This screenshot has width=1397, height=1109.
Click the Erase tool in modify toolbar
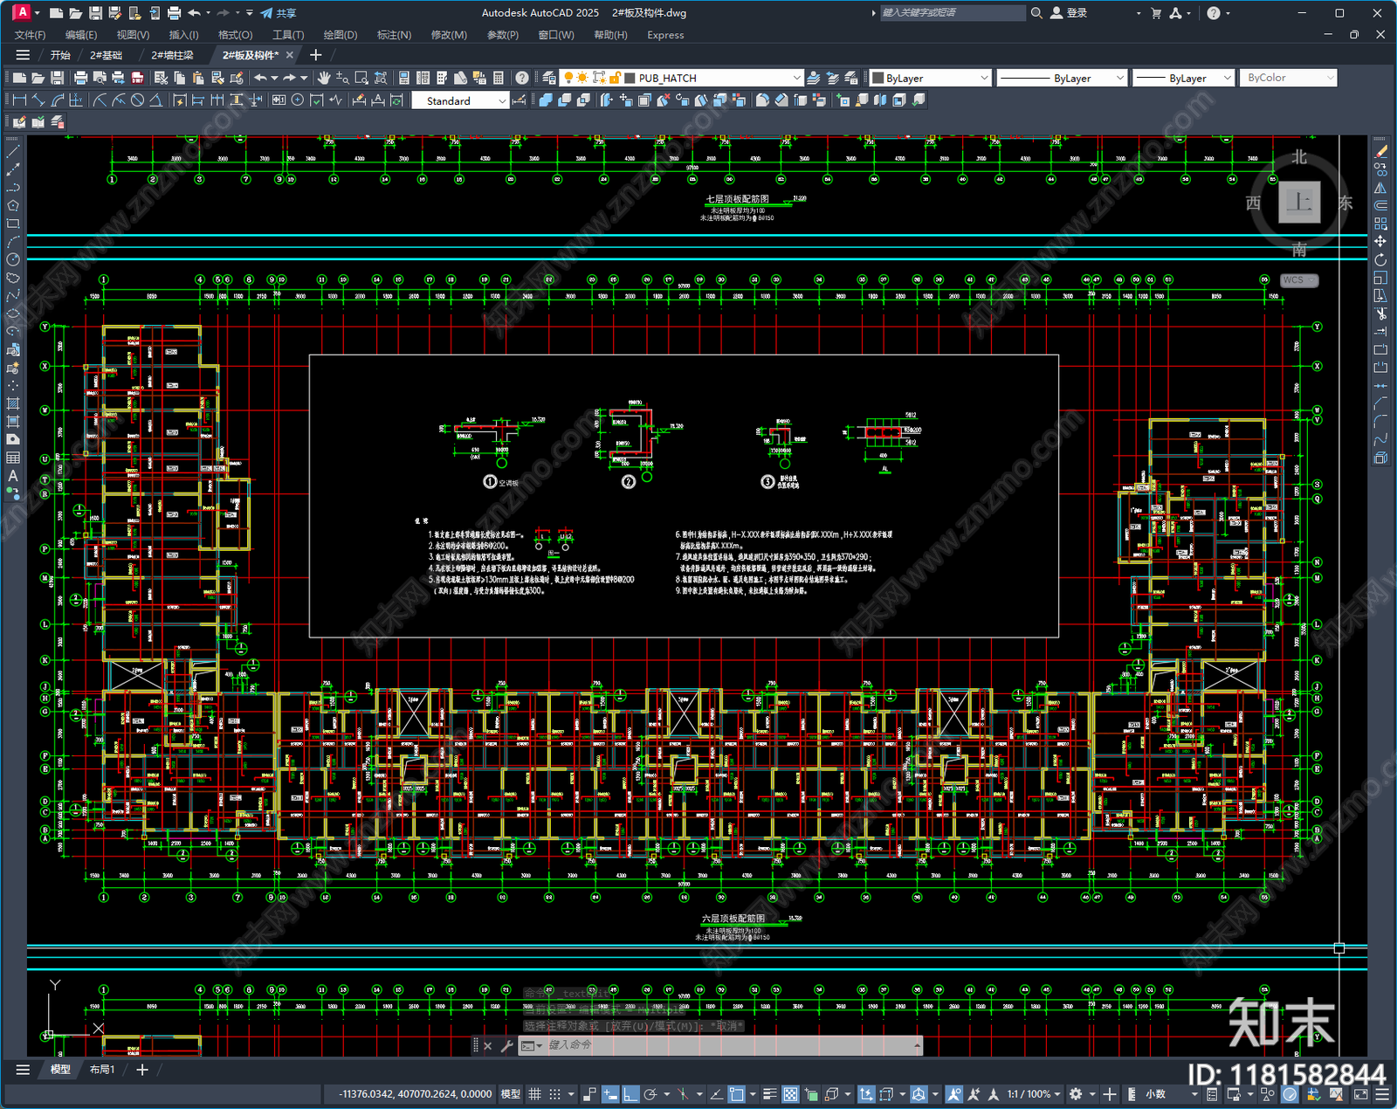[x=1380, y=152]
